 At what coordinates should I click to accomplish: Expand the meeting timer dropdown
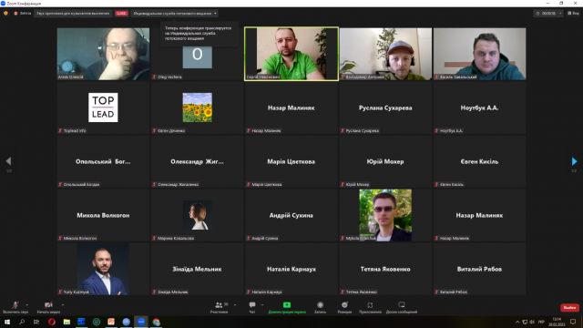click(560, 14)
